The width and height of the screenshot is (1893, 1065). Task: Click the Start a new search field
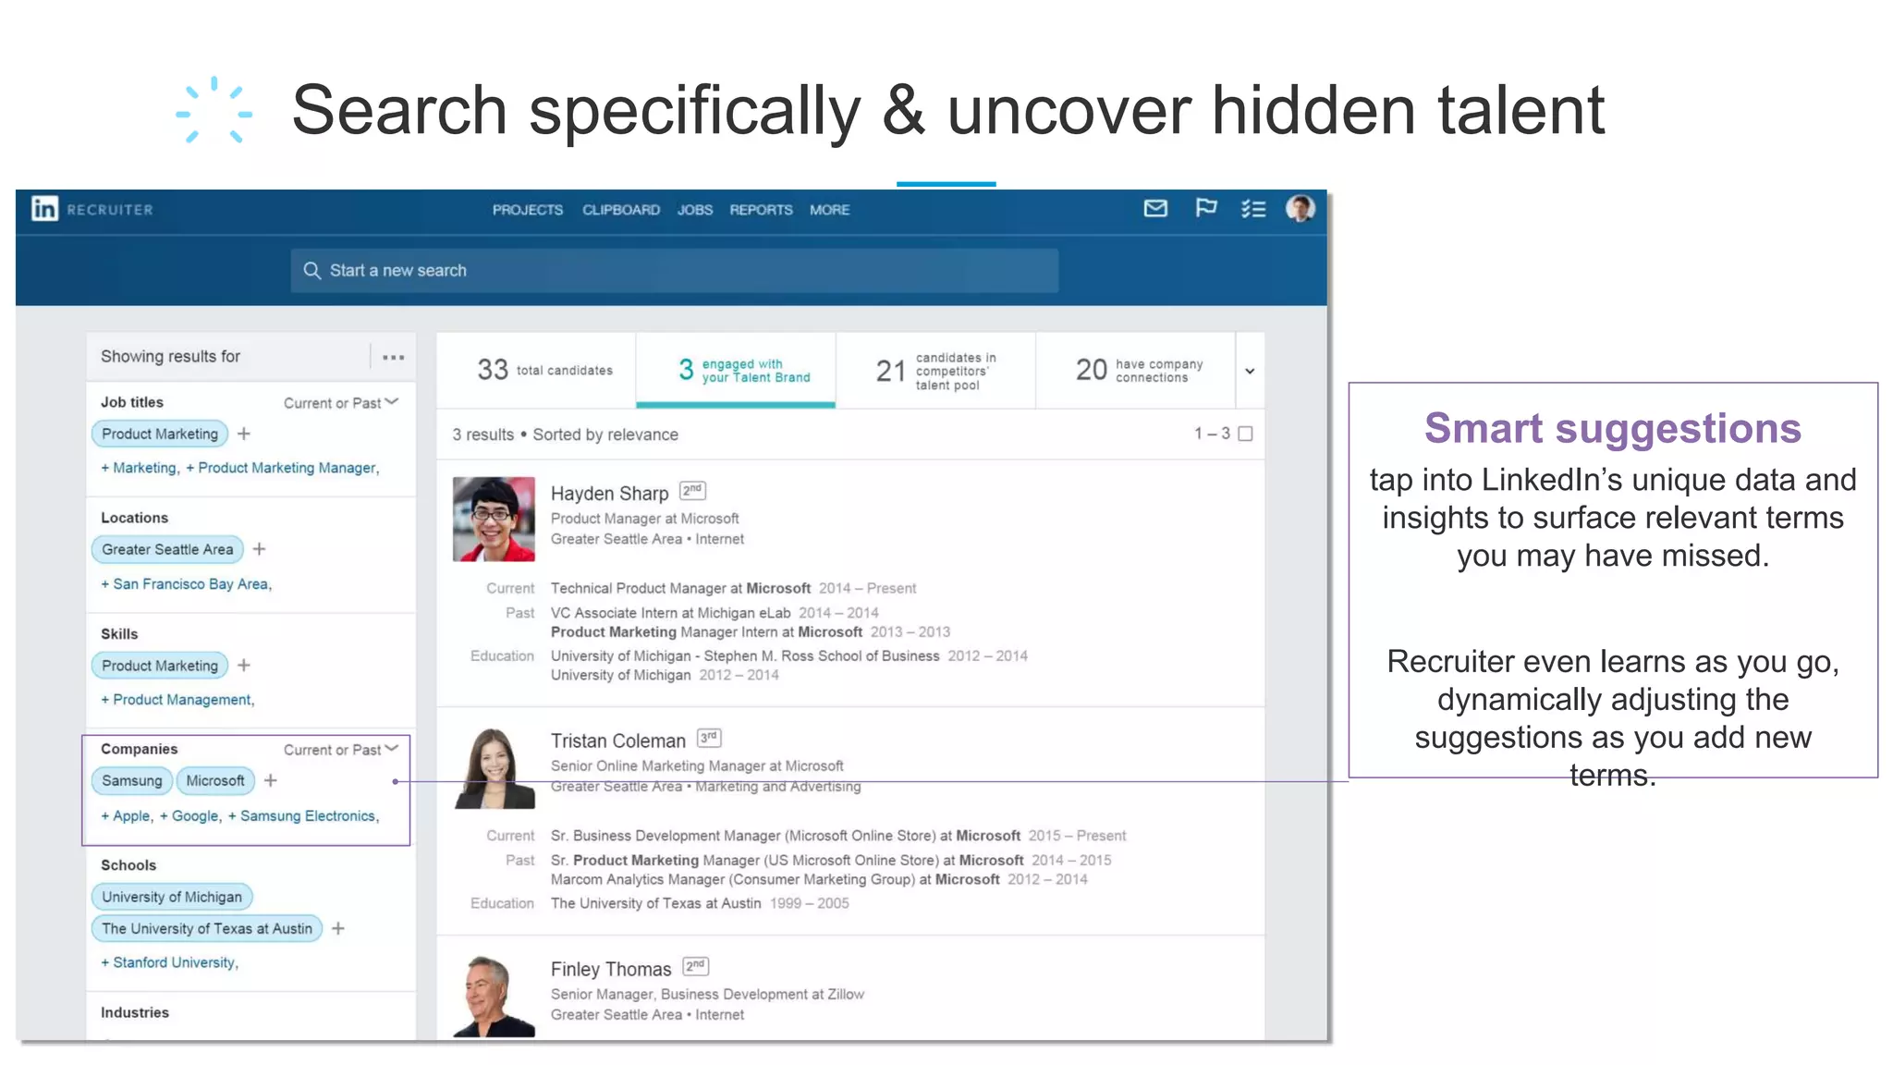(675, 270)
